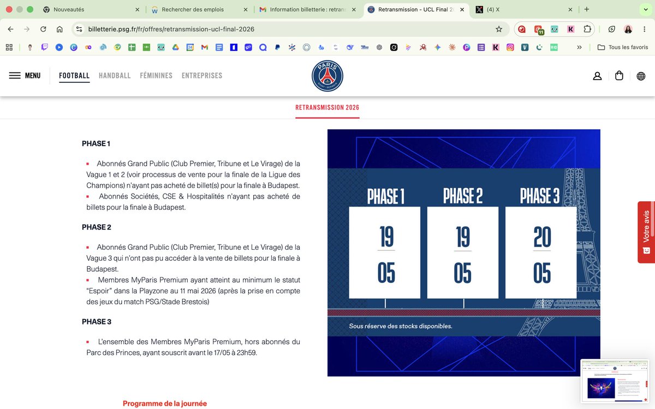655x409 pixels.
Task: Open the user account icon
Action: tap(597, 76)
